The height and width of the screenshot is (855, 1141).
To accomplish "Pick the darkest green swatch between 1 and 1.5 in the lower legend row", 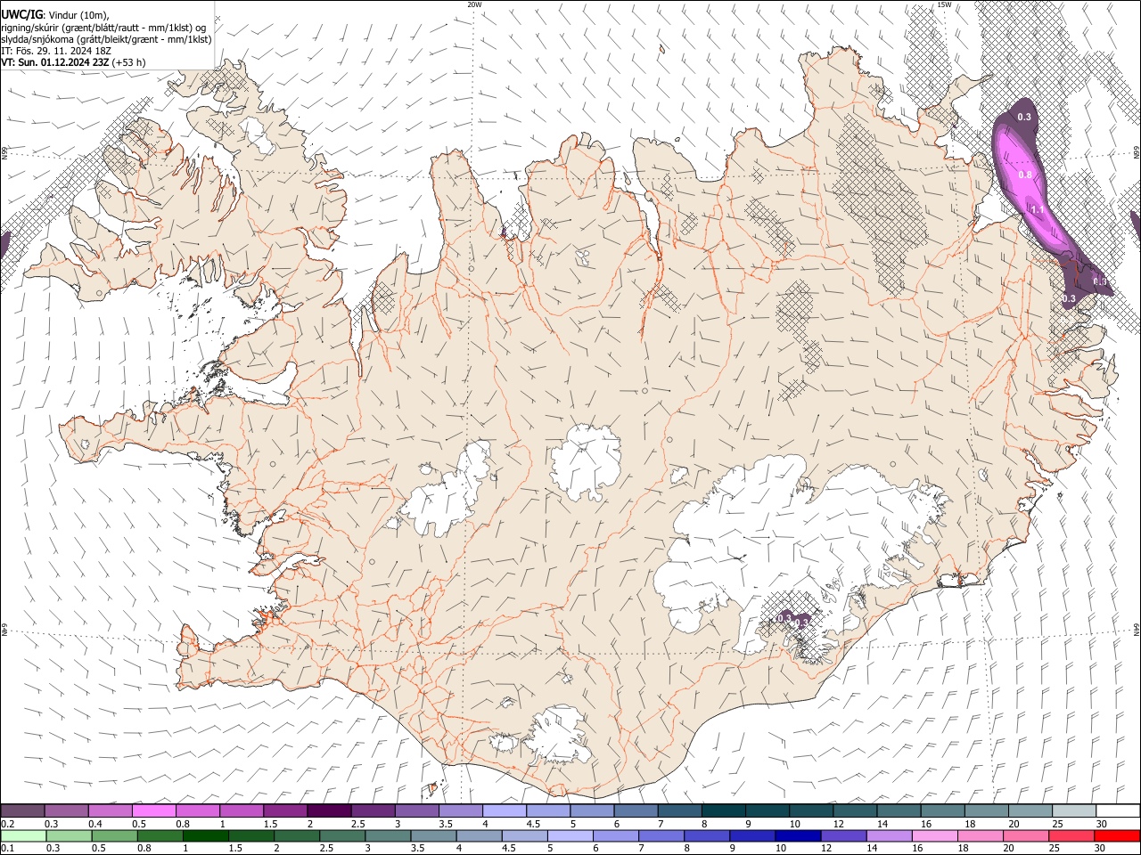I will (x=206, y=835).
